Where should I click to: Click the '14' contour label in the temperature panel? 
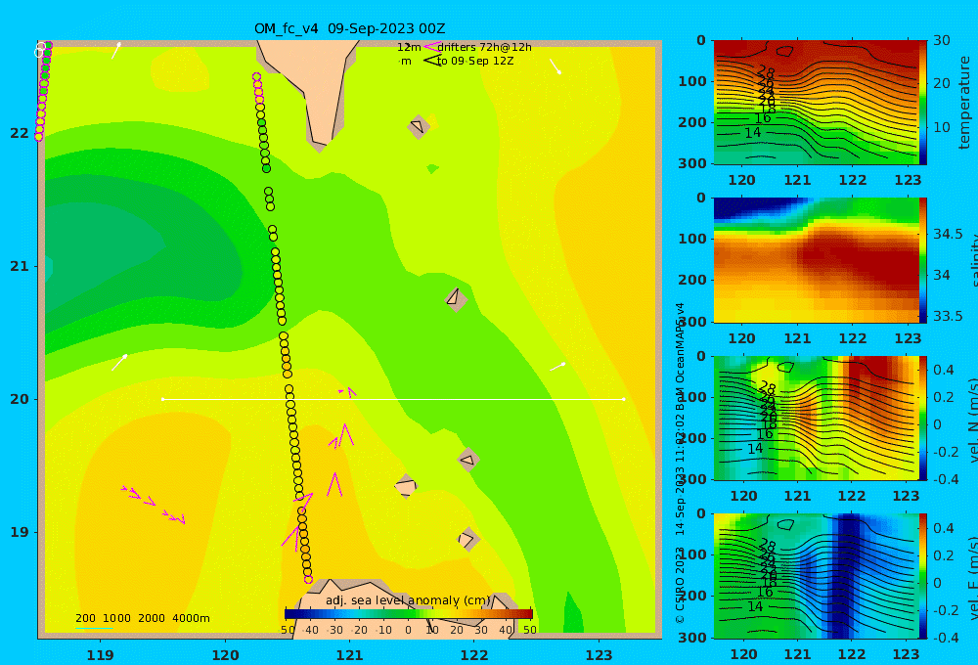point(753,133)
